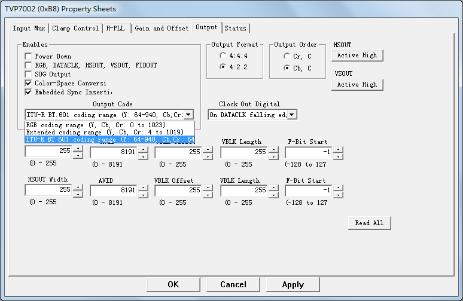Decrease the upper F-Bit Start value
This screenshot has width=463, height=301.
point(338,156)
